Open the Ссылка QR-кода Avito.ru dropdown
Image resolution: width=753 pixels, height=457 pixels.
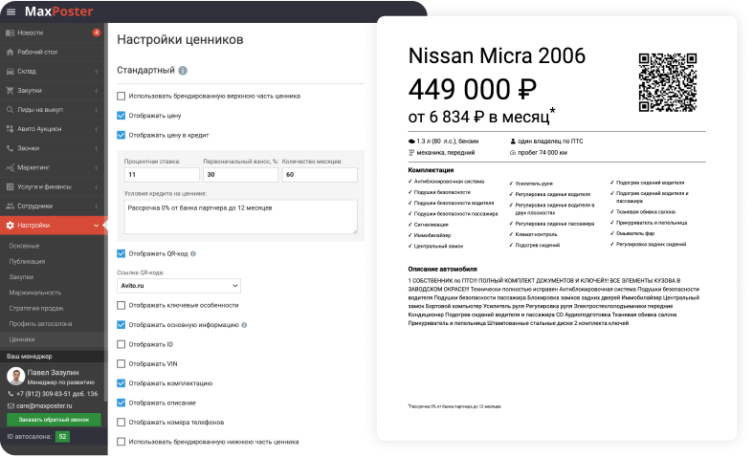pos(179,286)
